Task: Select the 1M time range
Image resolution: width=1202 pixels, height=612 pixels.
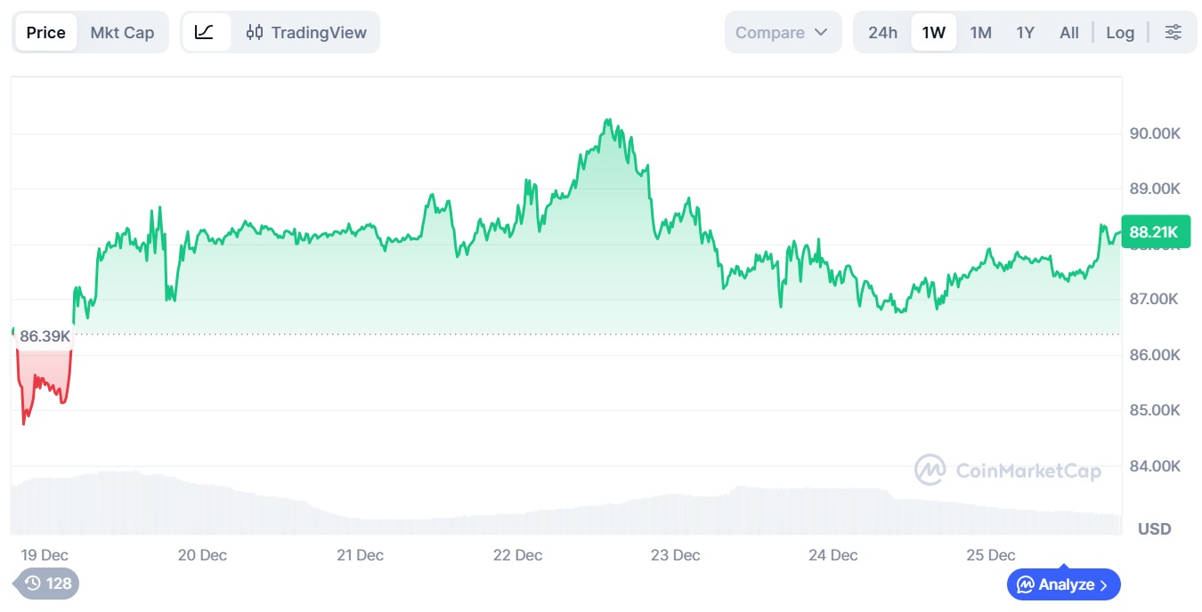Action: [x=980, y=33]
